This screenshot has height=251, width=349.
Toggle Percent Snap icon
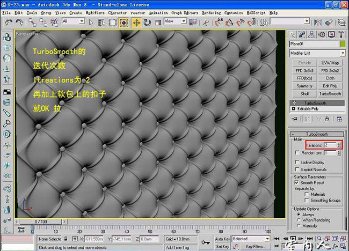241,23
